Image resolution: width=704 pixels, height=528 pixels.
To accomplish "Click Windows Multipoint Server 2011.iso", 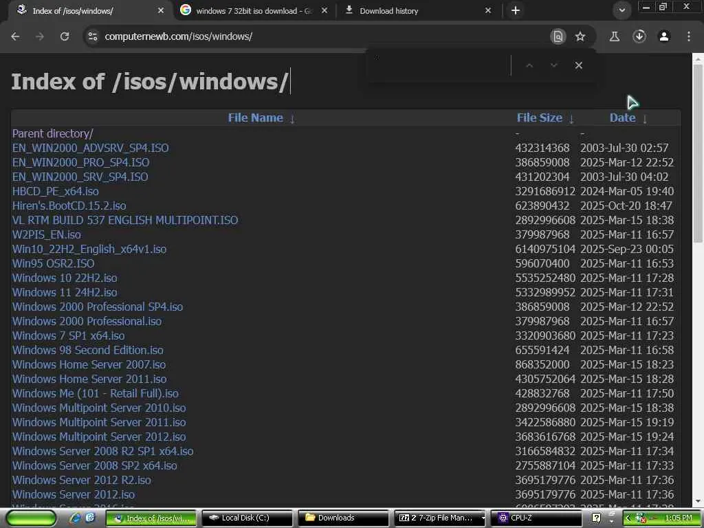I will [99, 423].
